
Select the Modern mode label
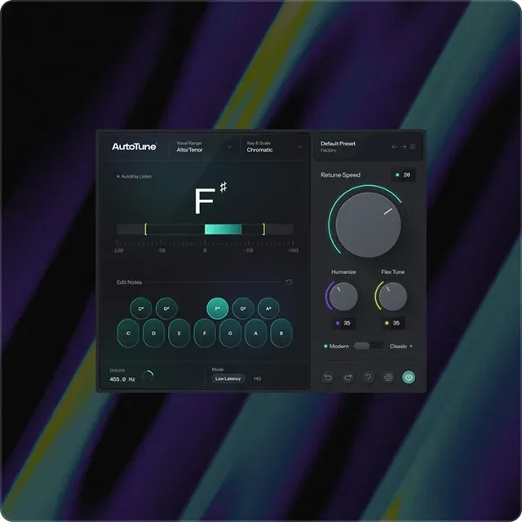click(x=339, y=346)
